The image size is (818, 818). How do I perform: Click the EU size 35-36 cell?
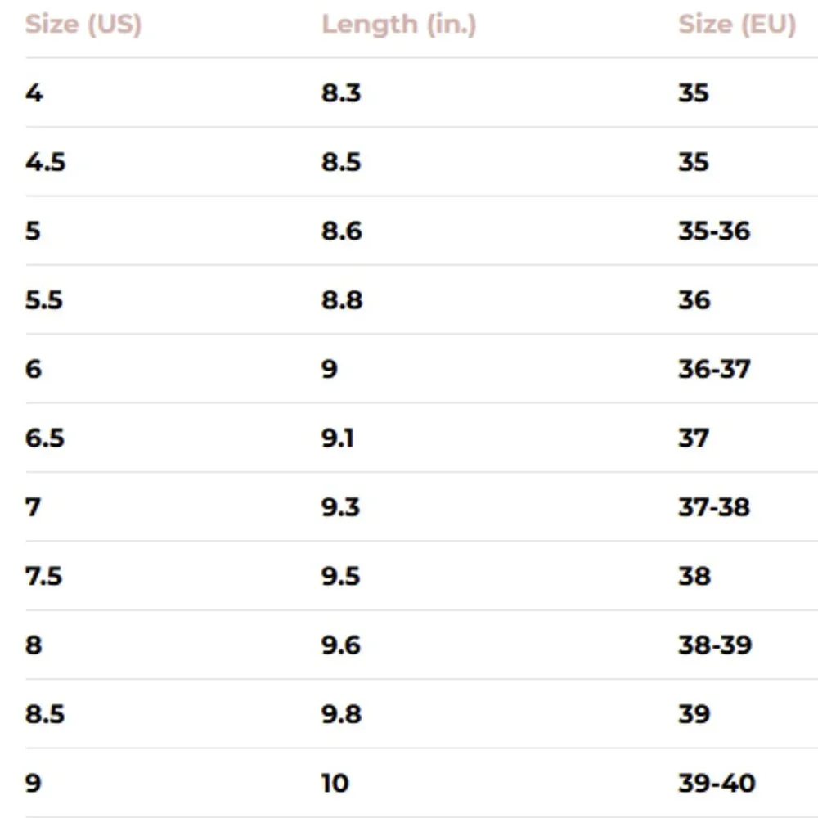714,231
